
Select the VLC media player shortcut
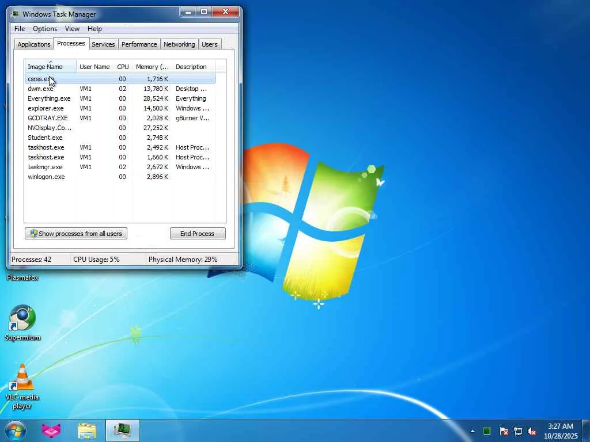point(22,387)
